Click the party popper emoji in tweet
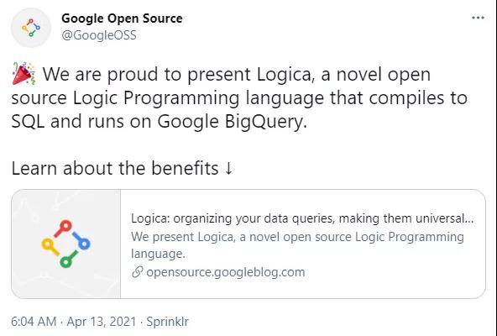 pyautogui.click(x=24, y=74)
